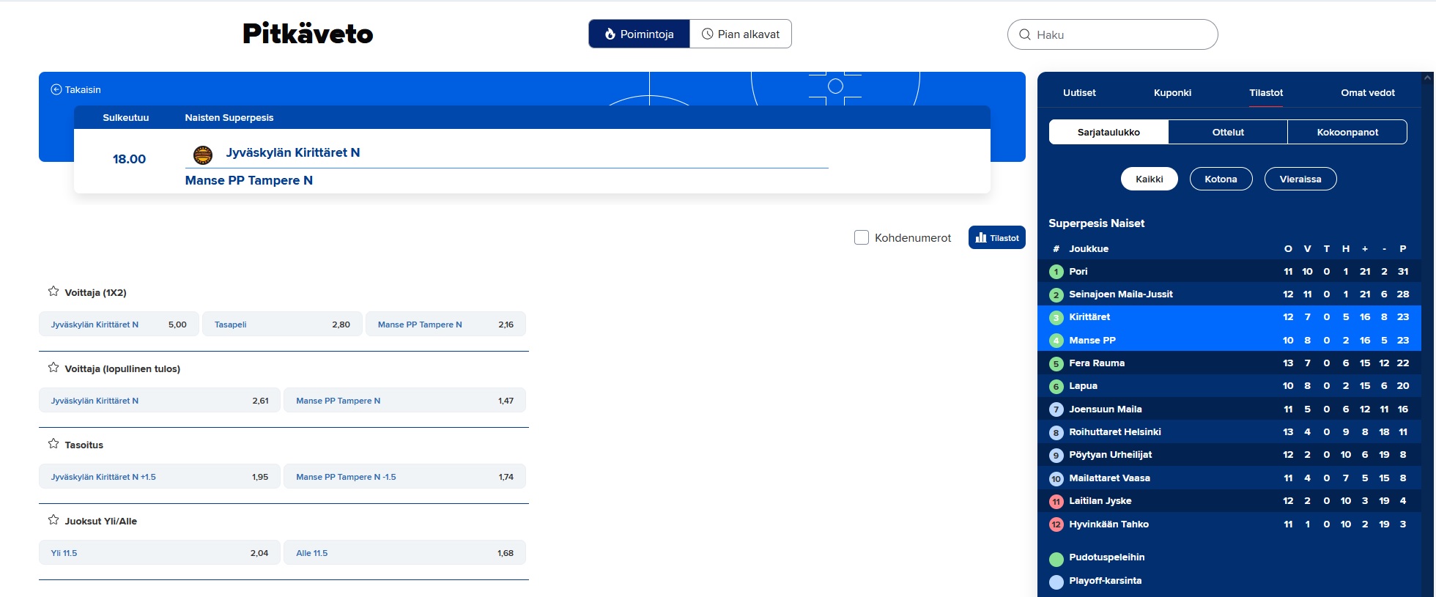Click rank badge 6 beside Lapua
Viewport: 1436px width, 597px height.
pos(1056,386)
